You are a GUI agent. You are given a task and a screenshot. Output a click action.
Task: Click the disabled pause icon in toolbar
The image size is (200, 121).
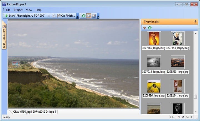point(49,16)
